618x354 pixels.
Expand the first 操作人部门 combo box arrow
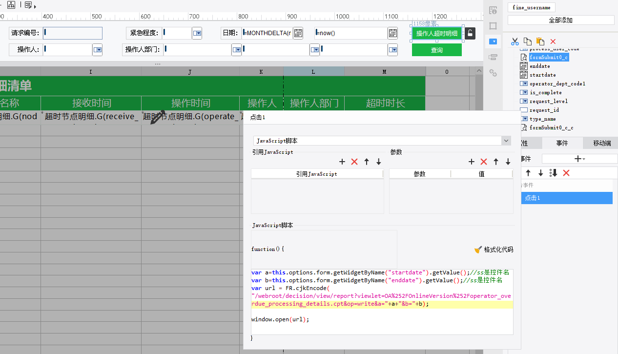coord(237,49)
